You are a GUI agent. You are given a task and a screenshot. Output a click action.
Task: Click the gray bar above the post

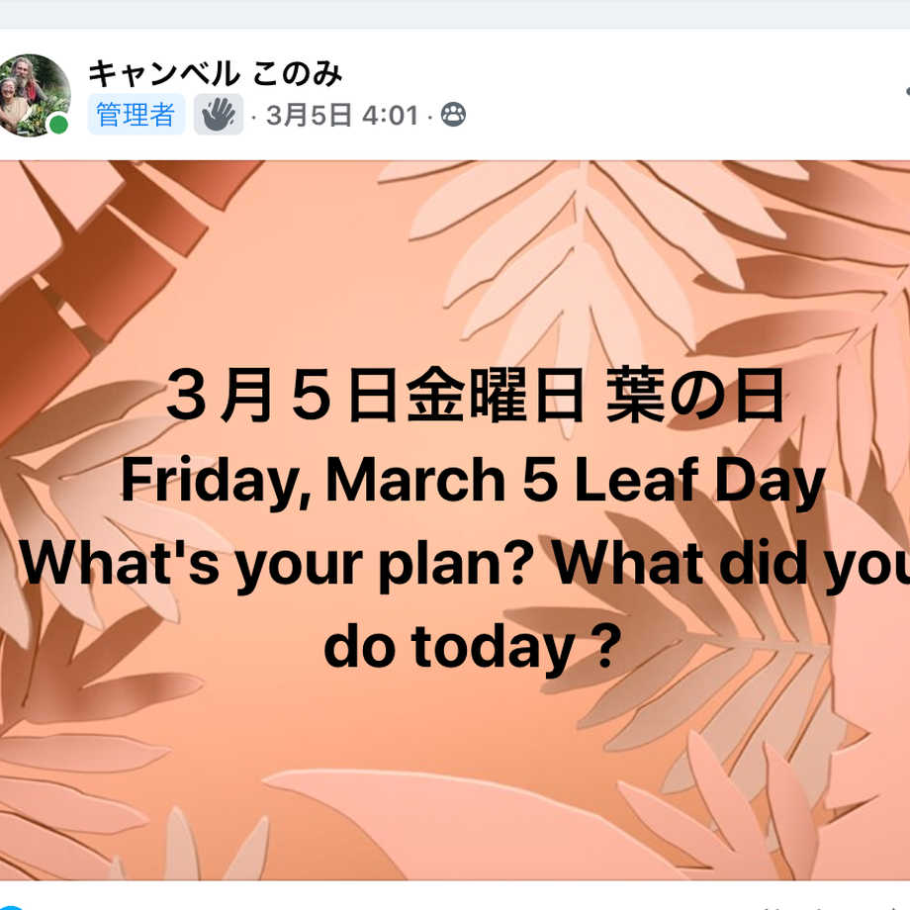pyautogui.click(x=455, y=14)
